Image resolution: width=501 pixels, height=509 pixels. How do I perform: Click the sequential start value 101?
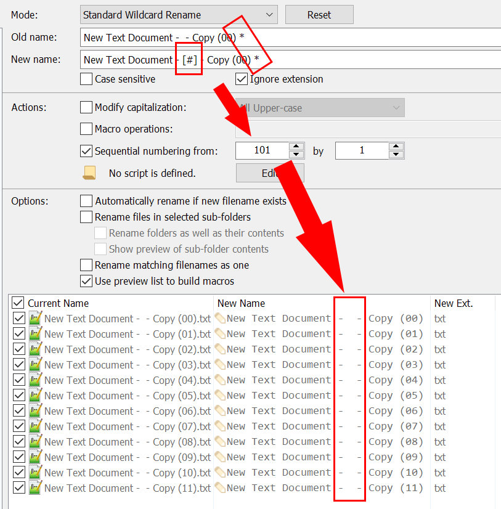(263, 150)
